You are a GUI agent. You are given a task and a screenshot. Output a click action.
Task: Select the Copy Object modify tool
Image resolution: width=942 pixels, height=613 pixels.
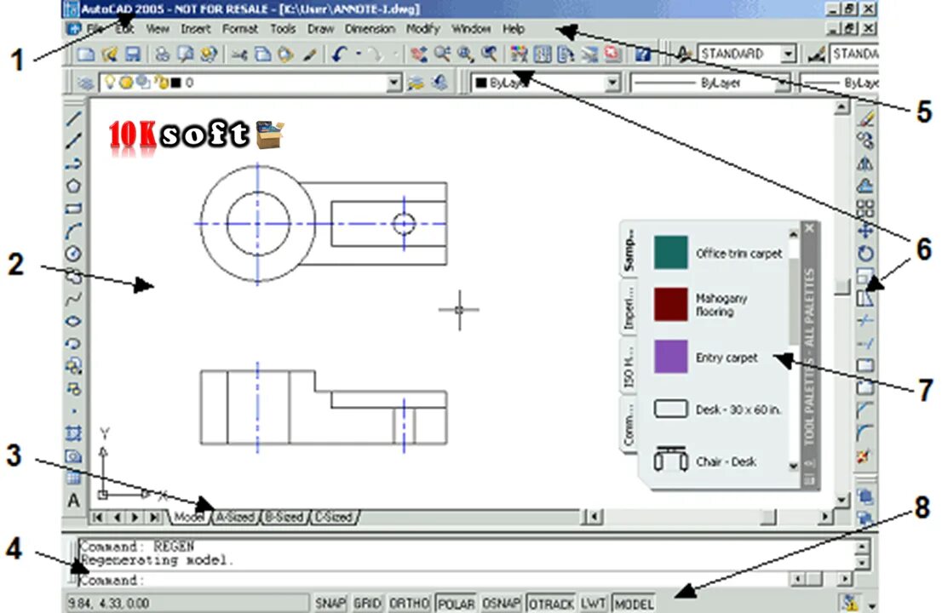[865, 141]
